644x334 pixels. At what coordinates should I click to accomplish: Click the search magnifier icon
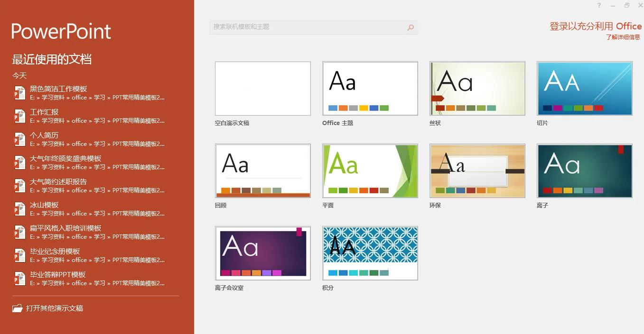pos(411,27)
